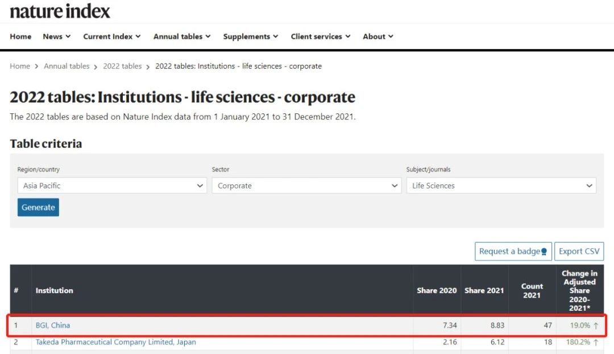Image resolution: width=614 pixels, height=354 pixels.
Task: Click Takeda's 180.2% change value
Action: 578,342
